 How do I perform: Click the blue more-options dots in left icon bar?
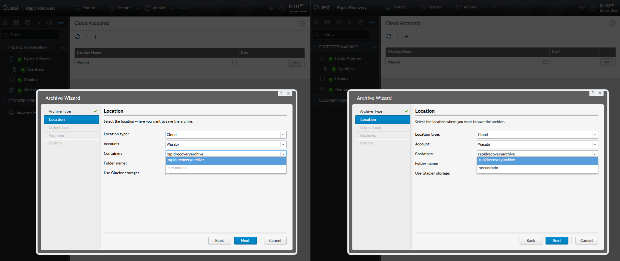click(61, 23)
